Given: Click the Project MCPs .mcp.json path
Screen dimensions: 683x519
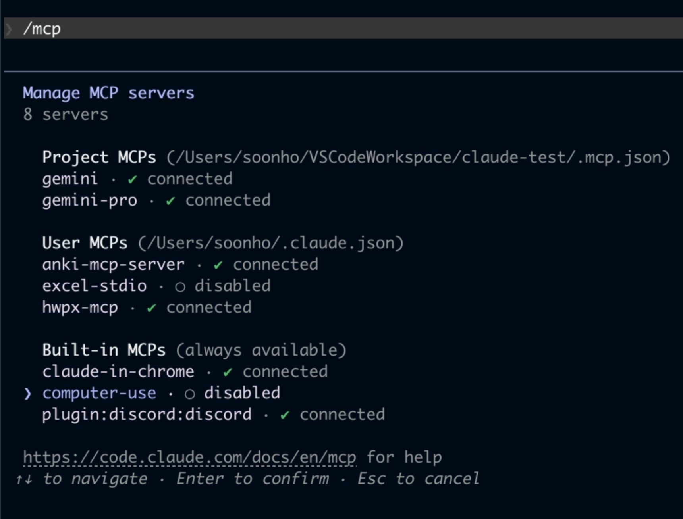Looking at the screenshot, I should pos(419,158).
